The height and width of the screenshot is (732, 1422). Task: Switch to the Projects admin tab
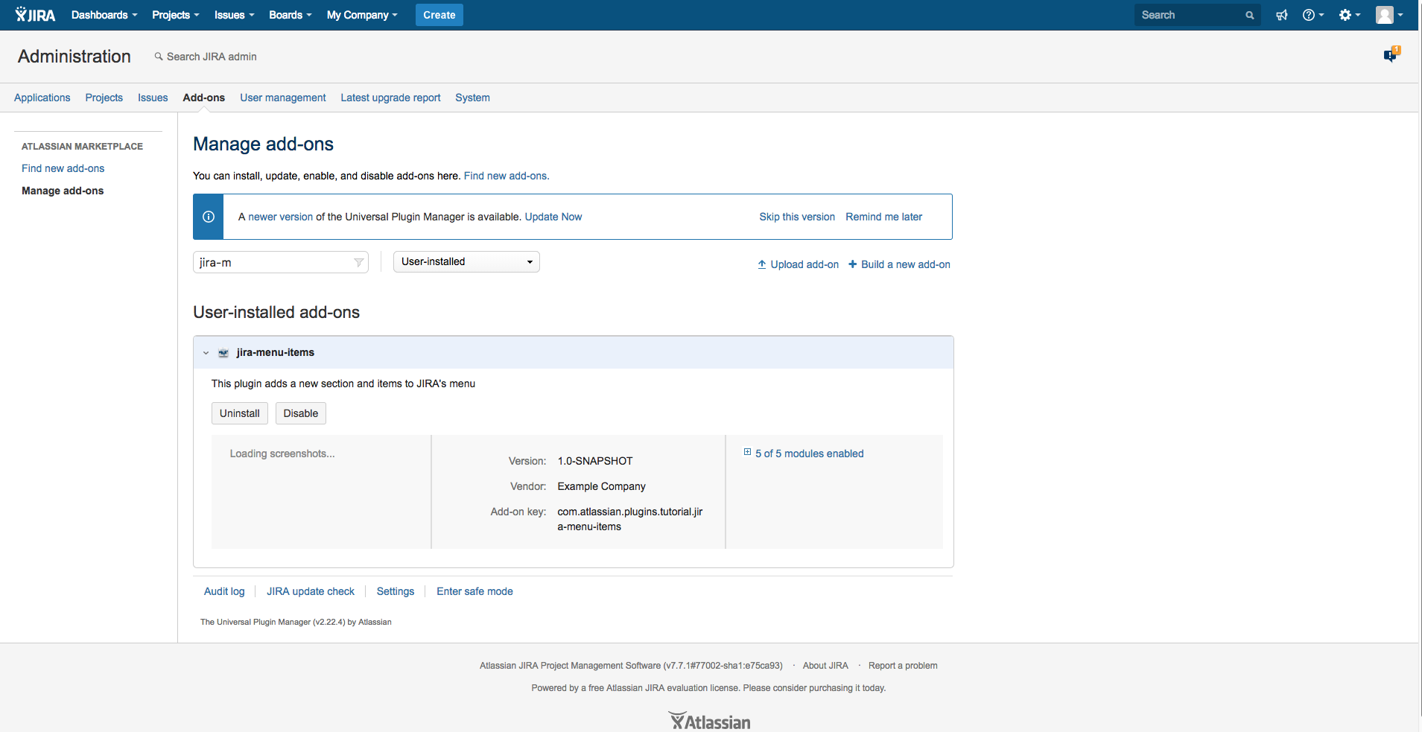click(104, 98)
